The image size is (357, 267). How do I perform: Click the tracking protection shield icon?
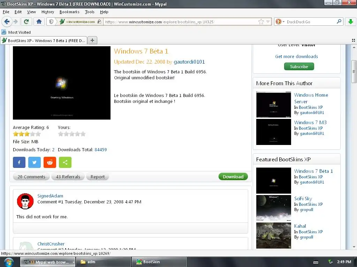point(51,22)
